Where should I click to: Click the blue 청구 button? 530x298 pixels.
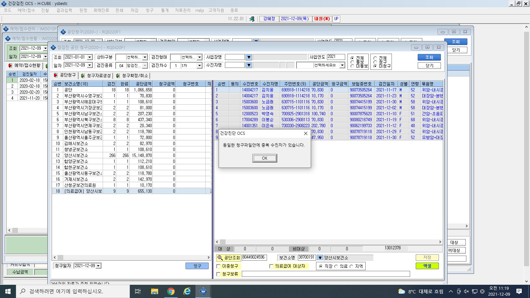coord(197,266)
